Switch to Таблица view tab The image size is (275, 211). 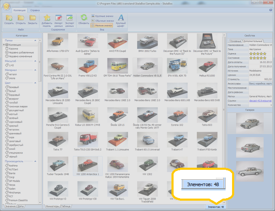66,206
